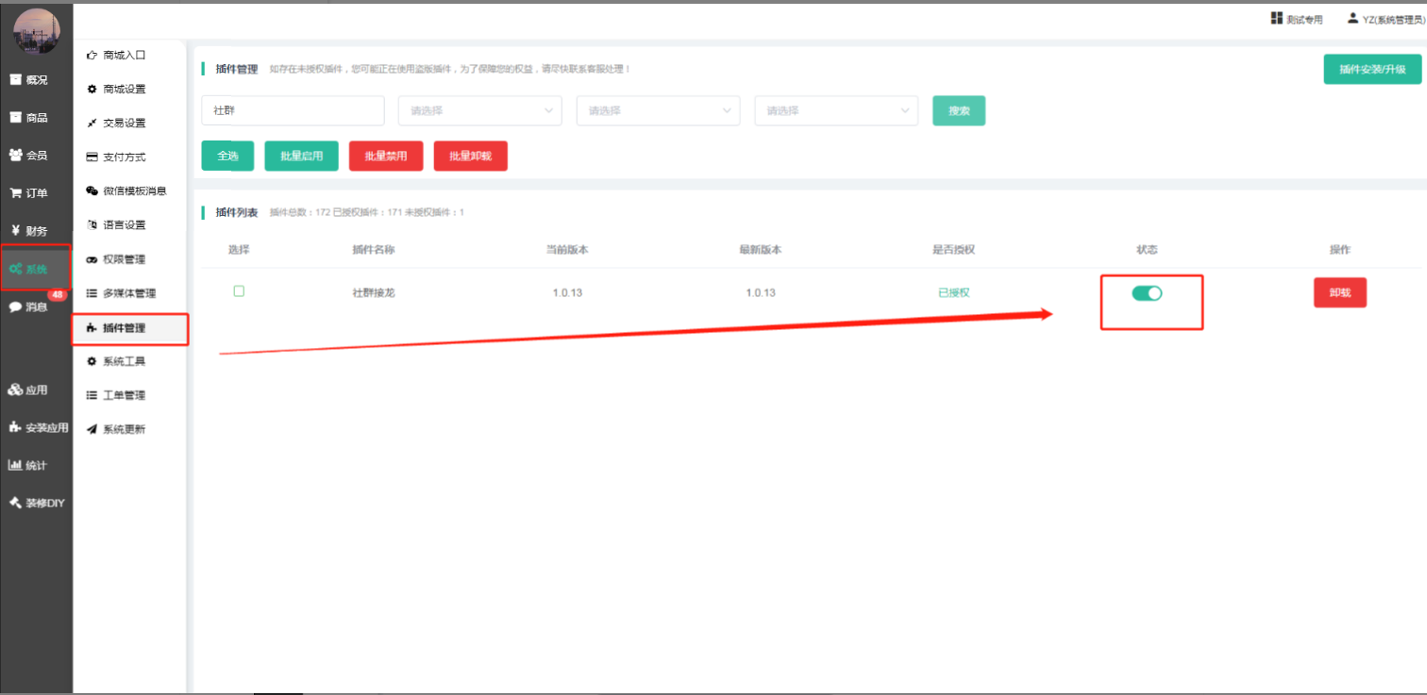Check the selection box for 社群接龙
Screen dimensions: 1427x695
click(x=239, y=291)
